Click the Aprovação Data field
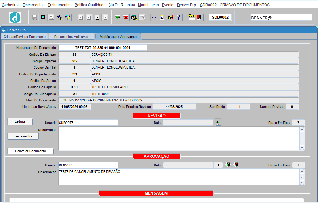The image size is (318, 203). (x=188, y=165)
